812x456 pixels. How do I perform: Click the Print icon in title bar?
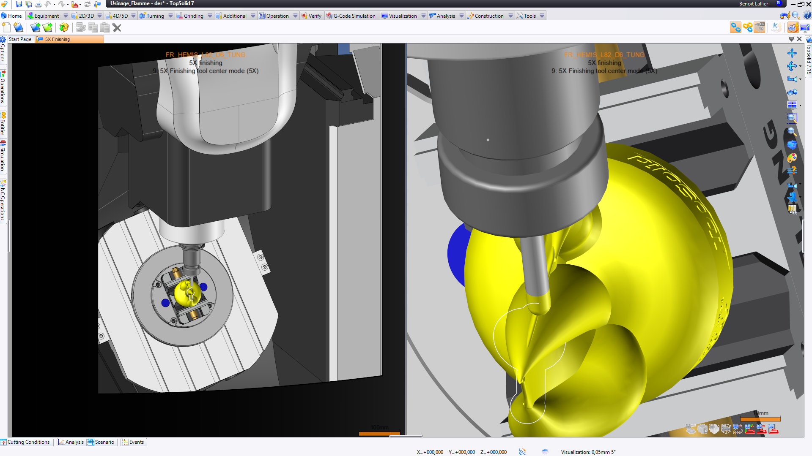click(x=38, y=4)
